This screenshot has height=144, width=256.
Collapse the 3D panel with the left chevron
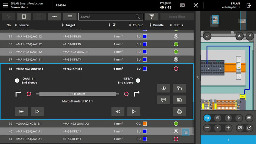(198, 78)
